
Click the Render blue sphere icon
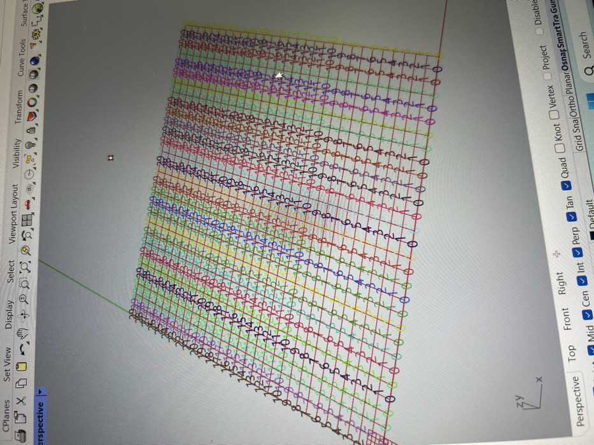[x=34, y=60]
